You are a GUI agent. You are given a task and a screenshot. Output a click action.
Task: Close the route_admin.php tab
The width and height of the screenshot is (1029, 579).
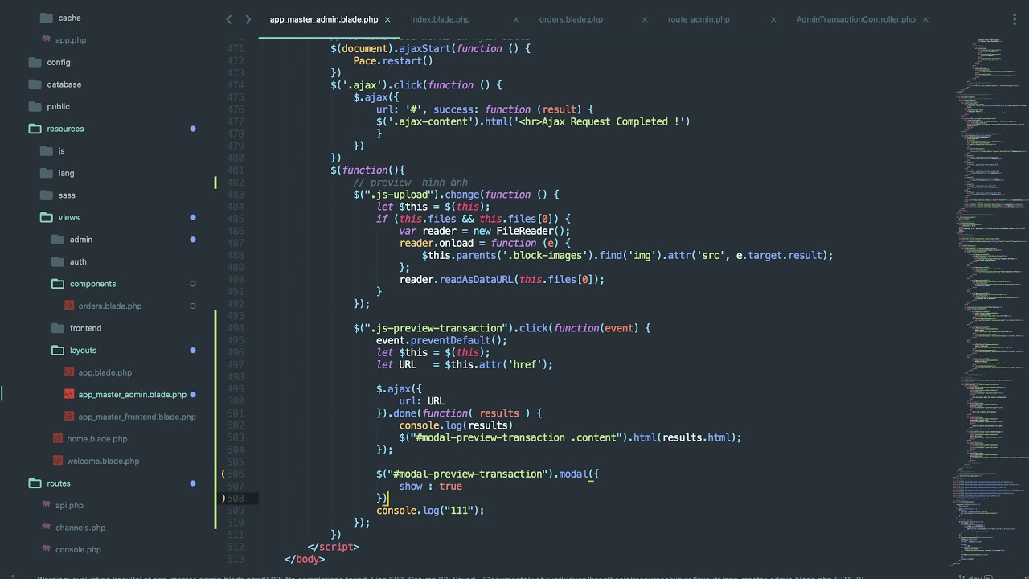(773, 19)
